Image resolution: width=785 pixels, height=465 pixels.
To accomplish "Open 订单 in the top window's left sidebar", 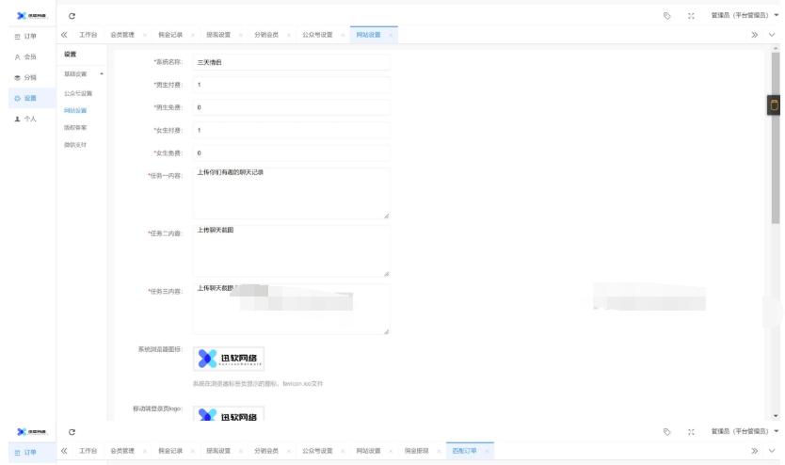I will (x=31, y=36).
